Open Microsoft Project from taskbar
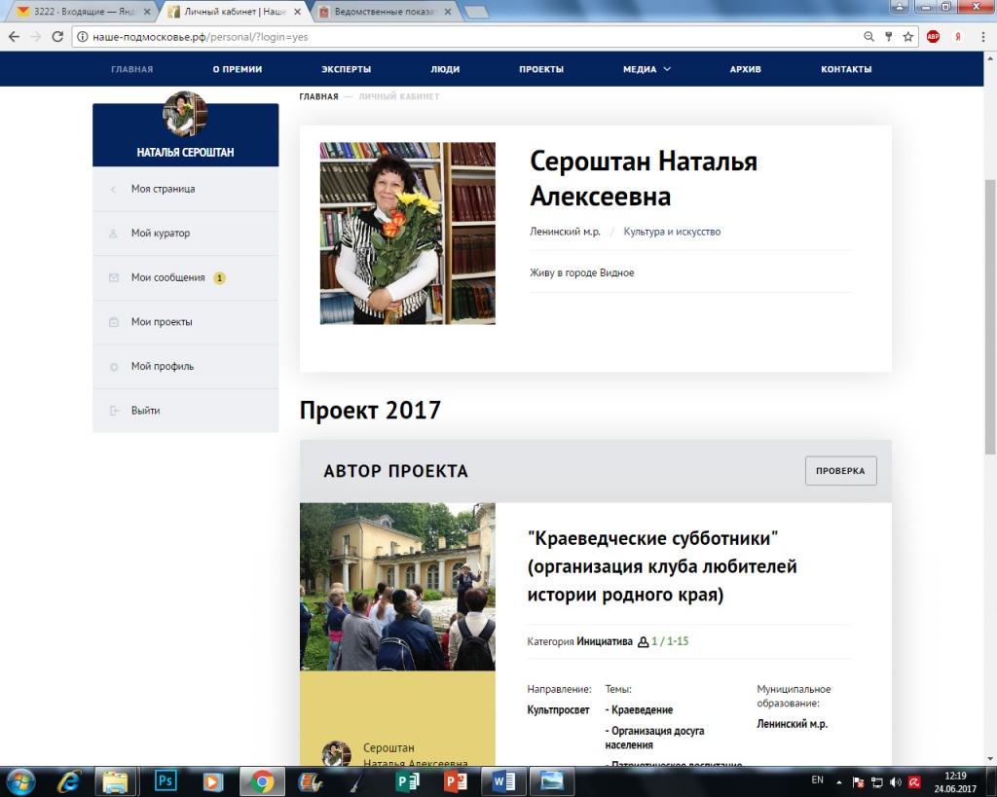The image size is (997, 797). click(x=407, y=781)
